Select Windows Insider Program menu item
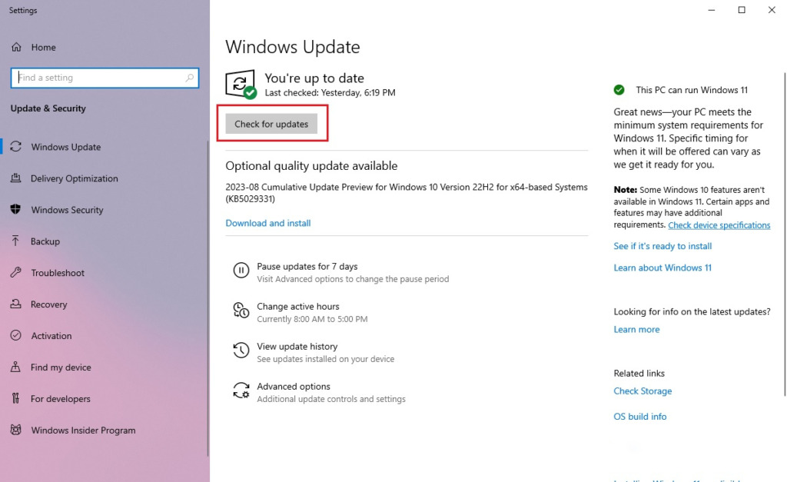The width and height of the screenshot is (787, 482). point(83,430)
